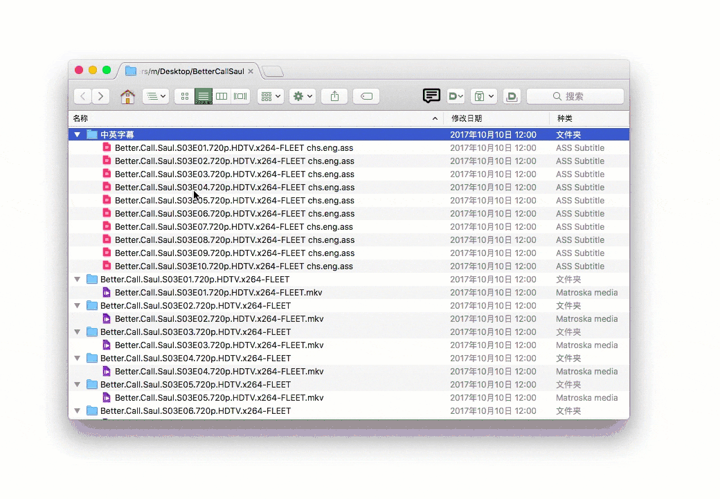The height and width of the screenshot is (499, 720).
Task: Select the S03E01 mkv file icon
Action: click(x=107, y=292)
